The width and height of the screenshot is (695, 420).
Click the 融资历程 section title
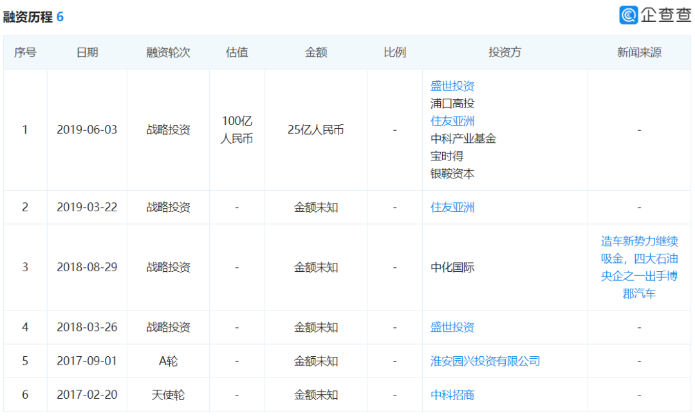[28, 17]
